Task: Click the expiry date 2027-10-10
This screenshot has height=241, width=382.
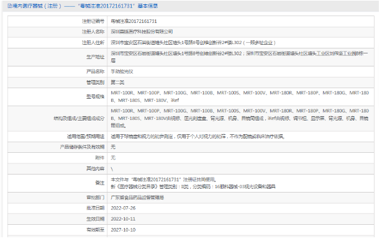Action: coord(123,230)
